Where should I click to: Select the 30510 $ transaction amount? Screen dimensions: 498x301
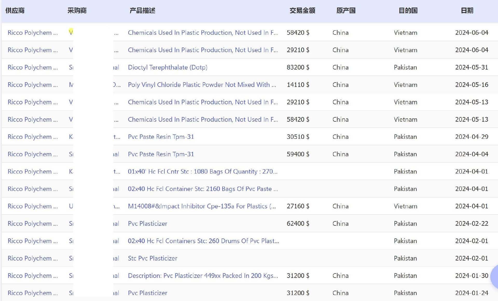298,137
